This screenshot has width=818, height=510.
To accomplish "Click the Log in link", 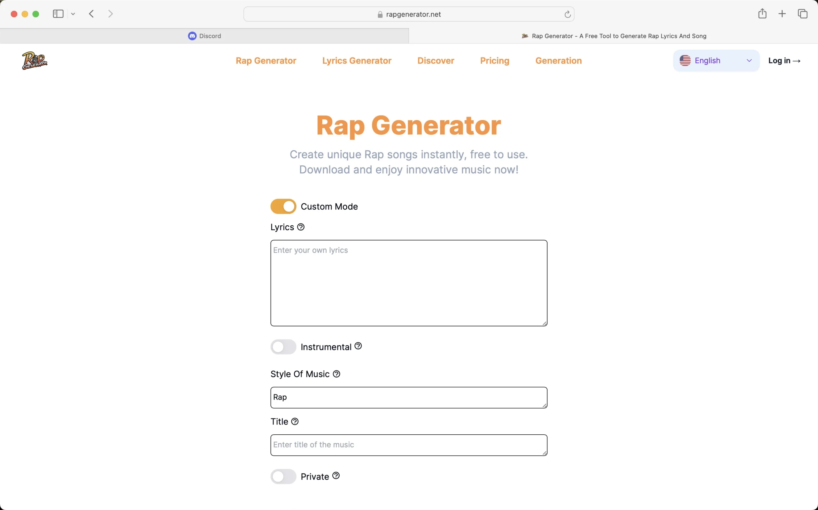I will tap(784, 60).
